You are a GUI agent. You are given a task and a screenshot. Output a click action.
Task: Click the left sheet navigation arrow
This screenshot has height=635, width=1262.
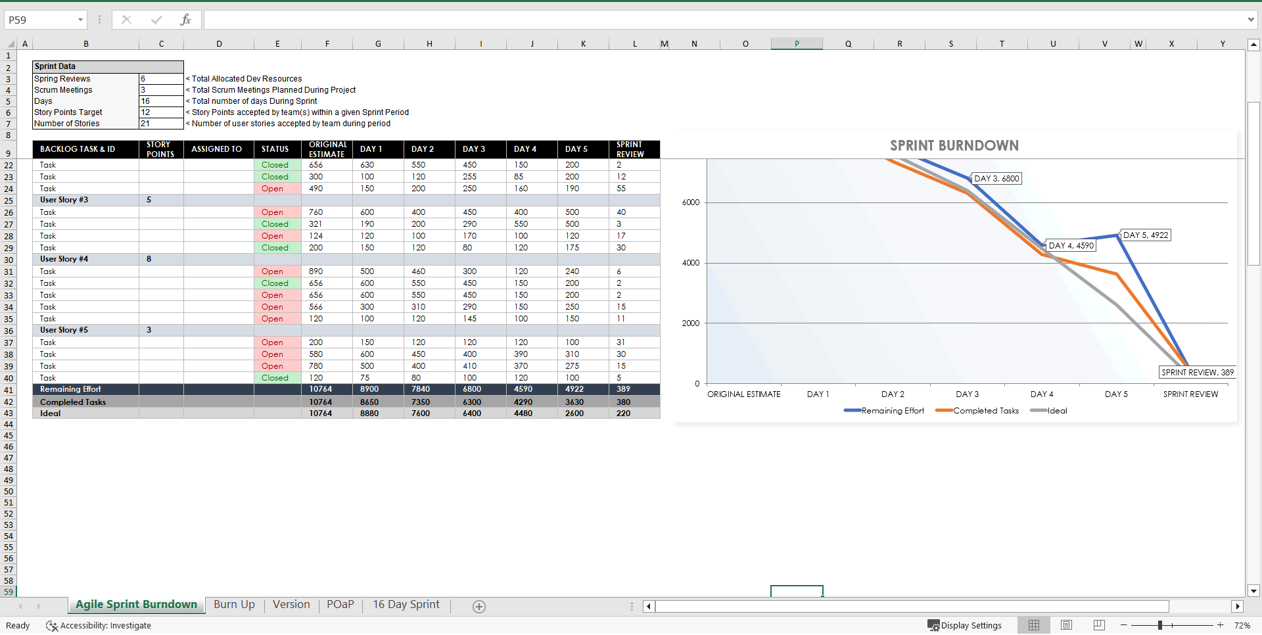point(20,606)
